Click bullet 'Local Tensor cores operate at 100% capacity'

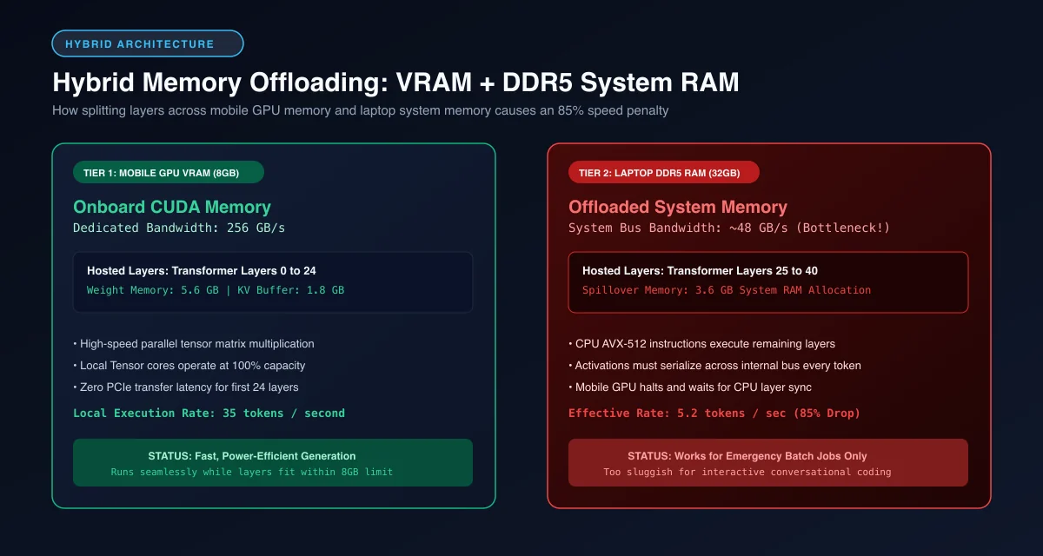[189, 366]
